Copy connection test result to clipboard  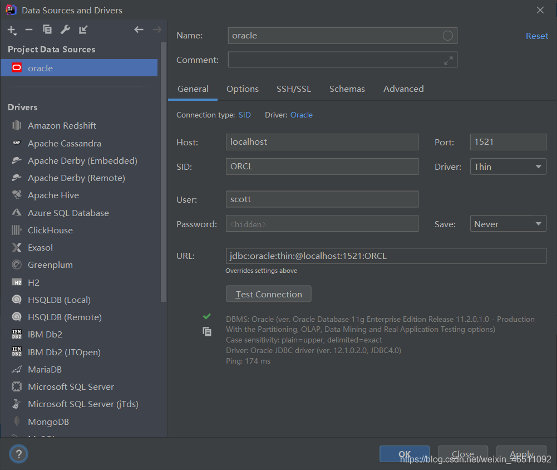click(207, 332)
